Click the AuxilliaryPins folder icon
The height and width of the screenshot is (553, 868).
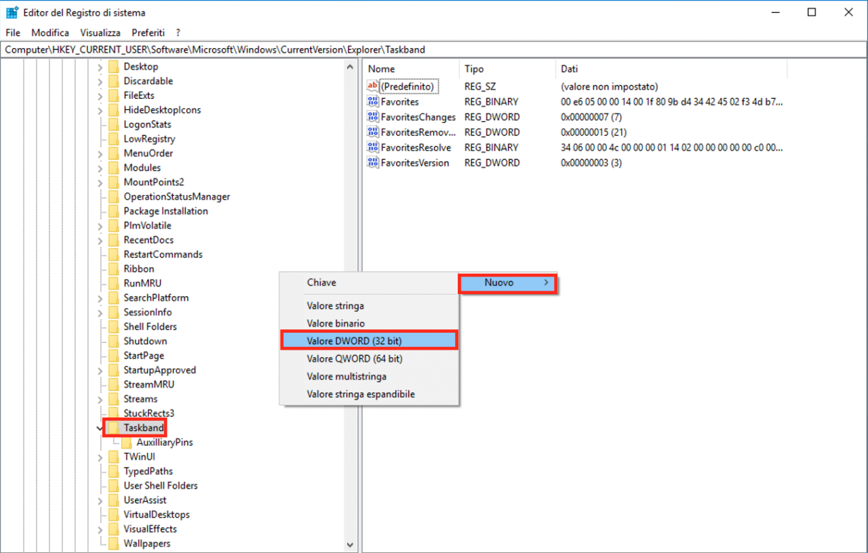(x=127, y=442)
